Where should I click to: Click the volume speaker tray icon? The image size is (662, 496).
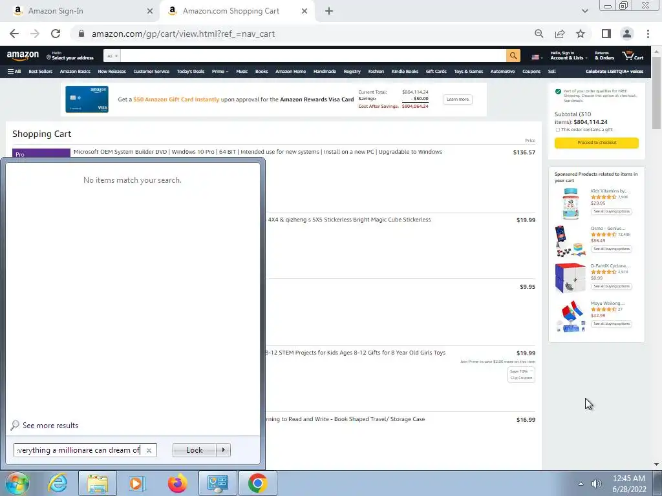click(x=596, y=484)
